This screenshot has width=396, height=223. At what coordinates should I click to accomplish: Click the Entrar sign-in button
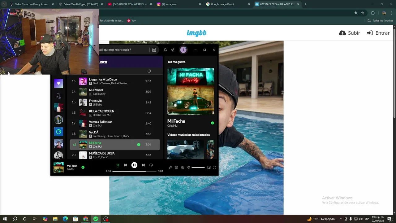[x=378, y=33]
